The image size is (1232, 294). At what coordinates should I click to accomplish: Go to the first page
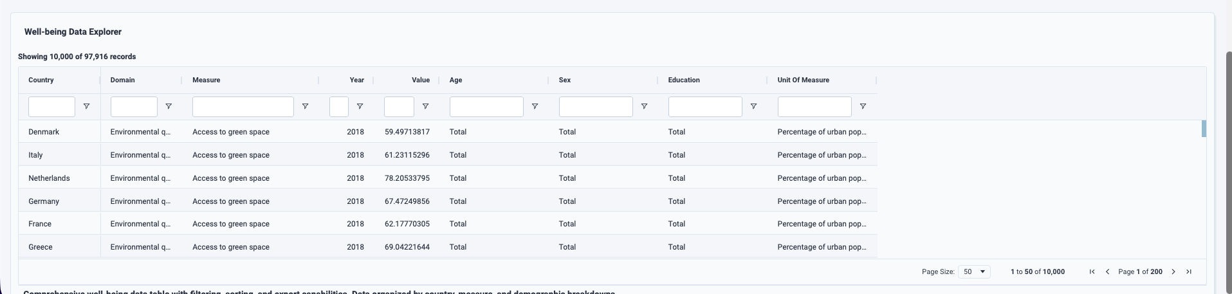point(1092,272)
